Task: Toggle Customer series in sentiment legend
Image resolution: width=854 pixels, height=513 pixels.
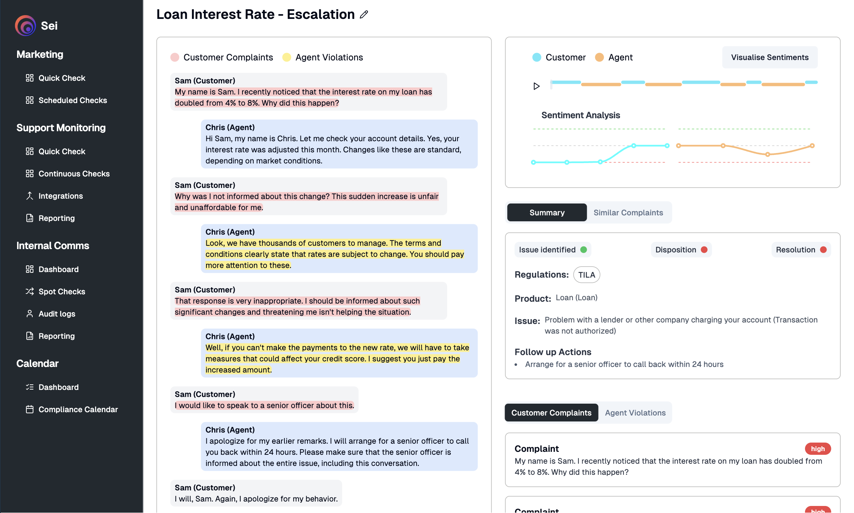Action: coord(559,57)
